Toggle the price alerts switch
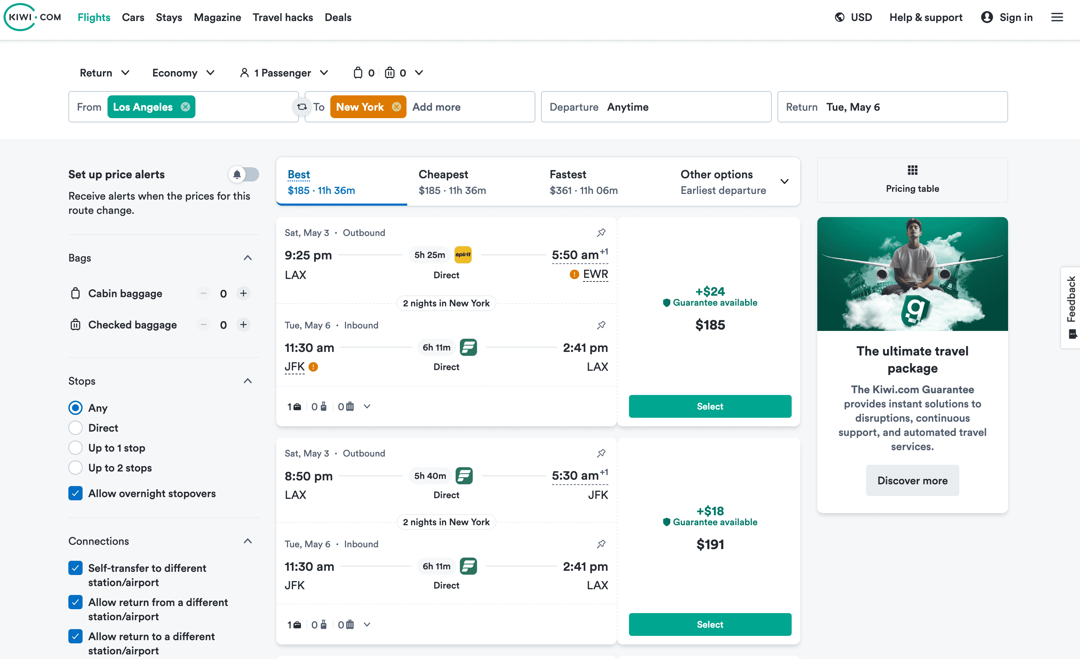Image resolution: width=1080 pixels, height=659 pixels. 244,174
